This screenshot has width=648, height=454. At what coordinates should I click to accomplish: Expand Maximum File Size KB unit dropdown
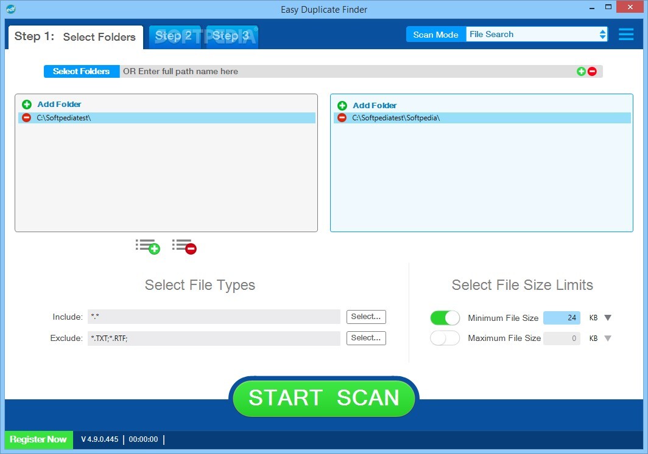(607, 339)
